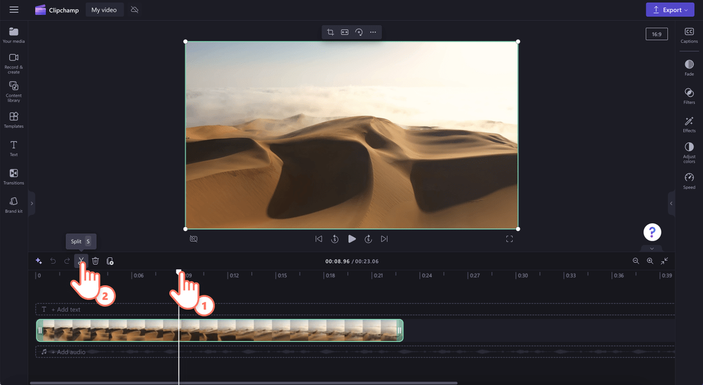The height and width of the screenshot is (385, 703).
Task: Rename the My video project title
Action: tap(104, 9)
